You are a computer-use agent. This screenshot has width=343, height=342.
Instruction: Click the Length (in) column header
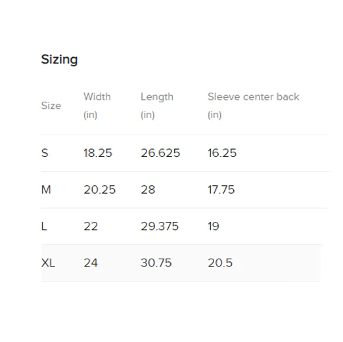(157, 106)
